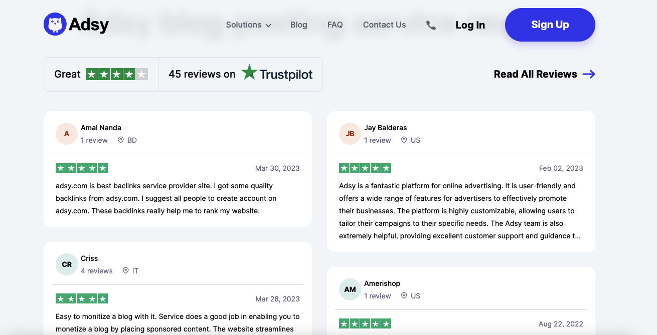The image size is (657, 335).
Task: Click the location pin next to IT
Action: point(125,271)
